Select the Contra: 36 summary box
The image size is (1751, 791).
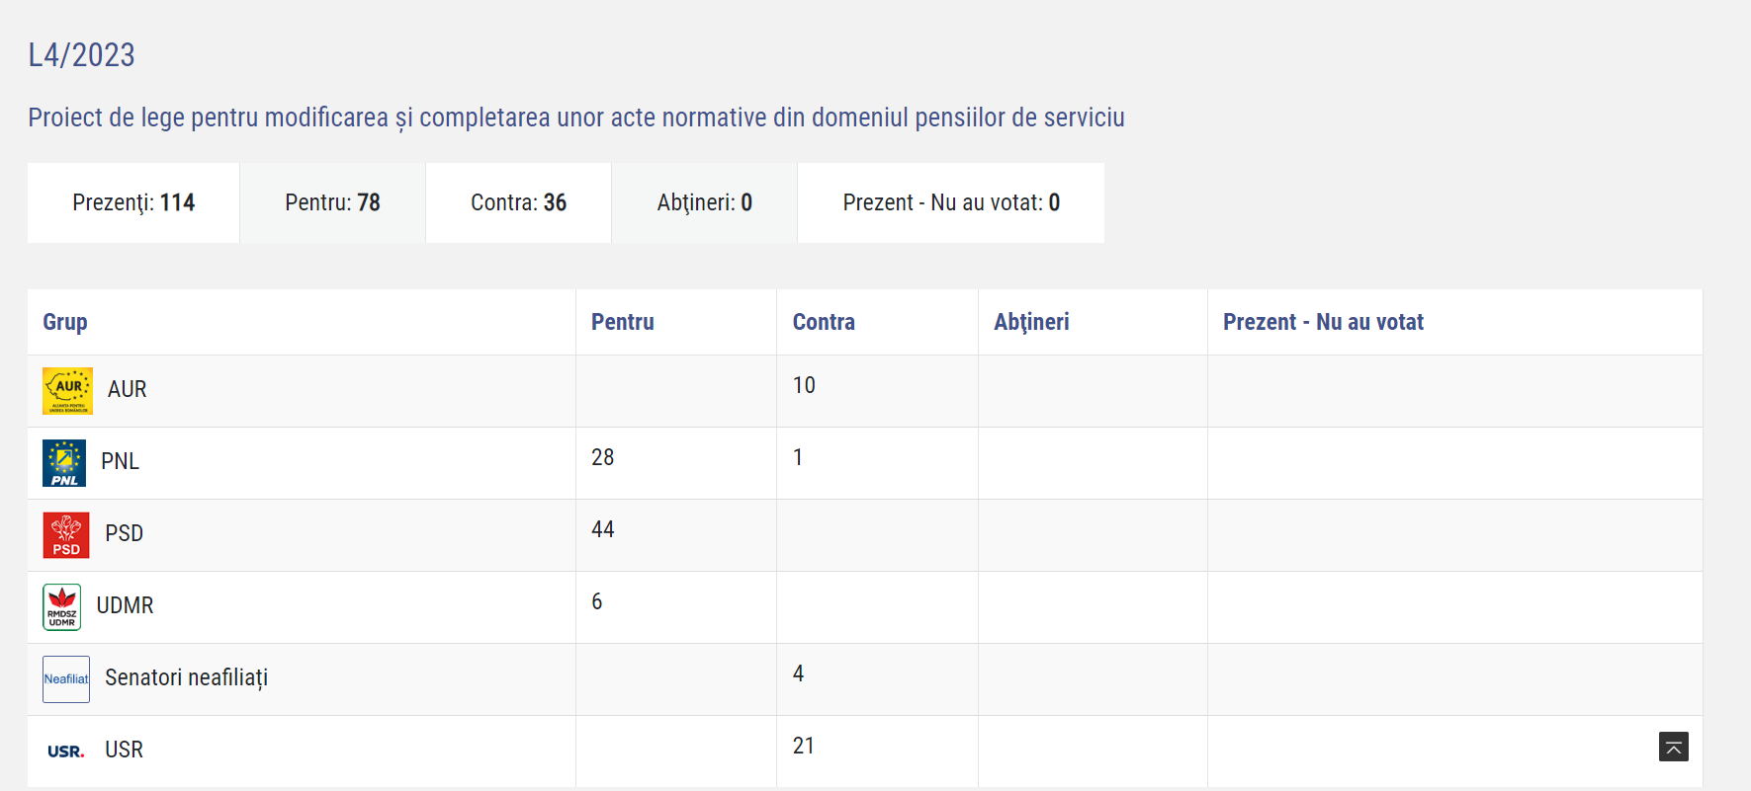518,203
